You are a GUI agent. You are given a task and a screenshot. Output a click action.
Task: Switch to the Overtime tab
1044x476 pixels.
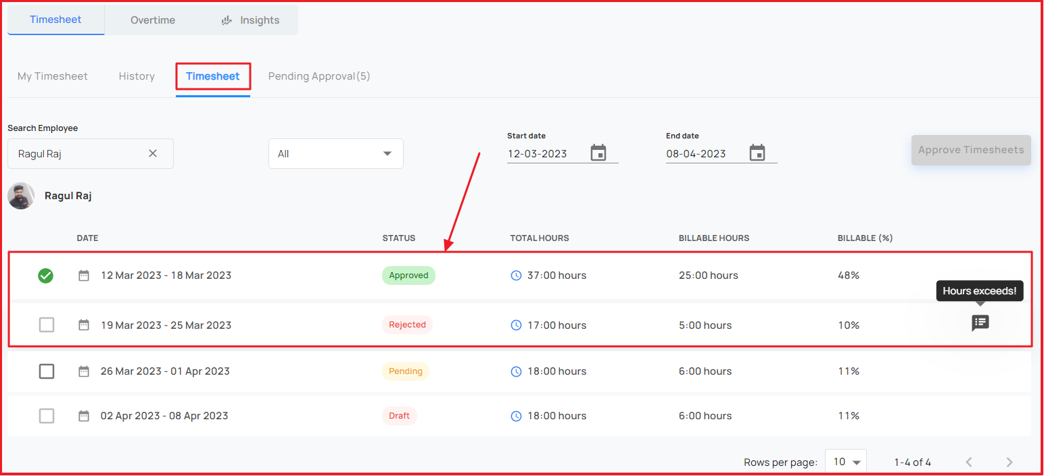pyautogui.click(x=153, y=20)
